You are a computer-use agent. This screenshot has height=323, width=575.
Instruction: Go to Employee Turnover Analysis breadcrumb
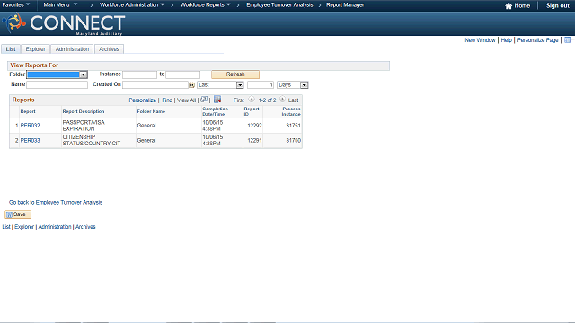click(x=279, y=5)
